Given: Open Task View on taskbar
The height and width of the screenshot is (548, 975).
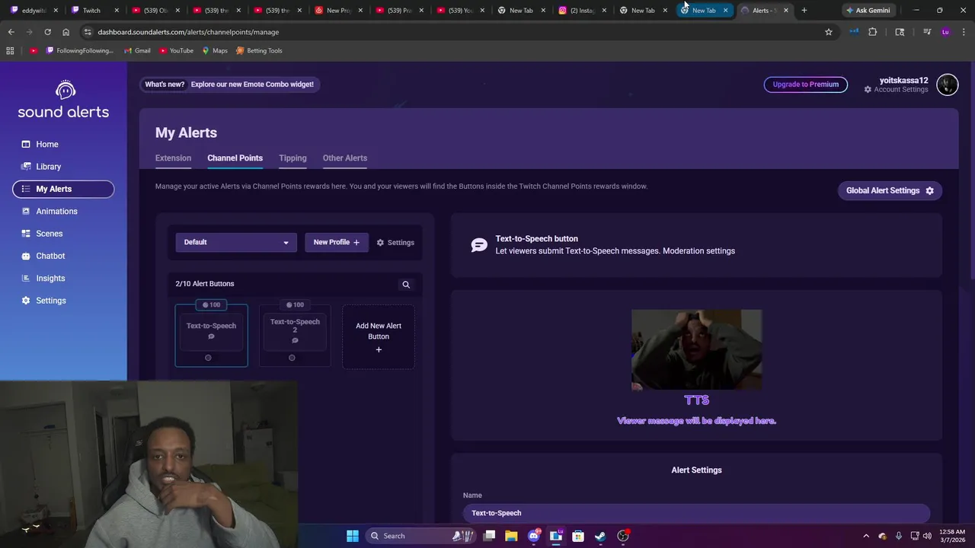Looking at the screenshot, I should pyautogui.click(x=489, y=536).
